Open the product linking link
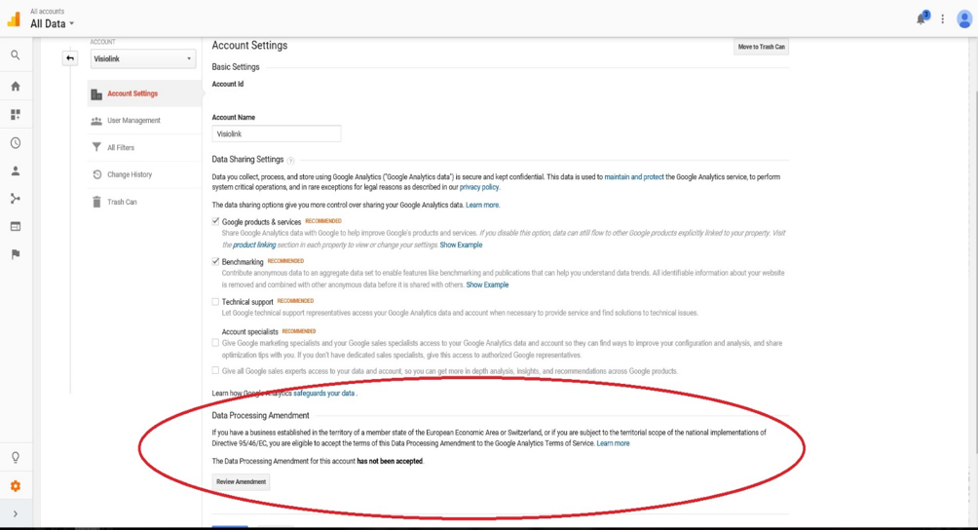 [x=254, y=246]
